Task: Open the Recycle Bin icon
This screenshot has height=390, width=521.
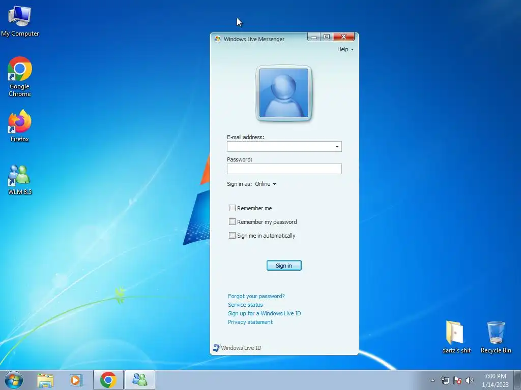Action: click(x=496, y=337)
